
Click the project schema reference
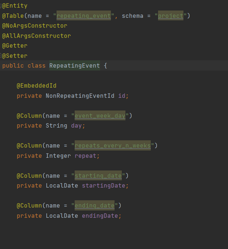point(170,16)
